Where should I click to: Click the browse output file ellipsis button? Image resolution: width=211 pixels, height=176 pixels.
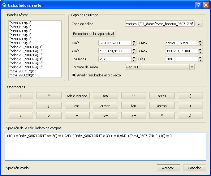tap(200, 24)
